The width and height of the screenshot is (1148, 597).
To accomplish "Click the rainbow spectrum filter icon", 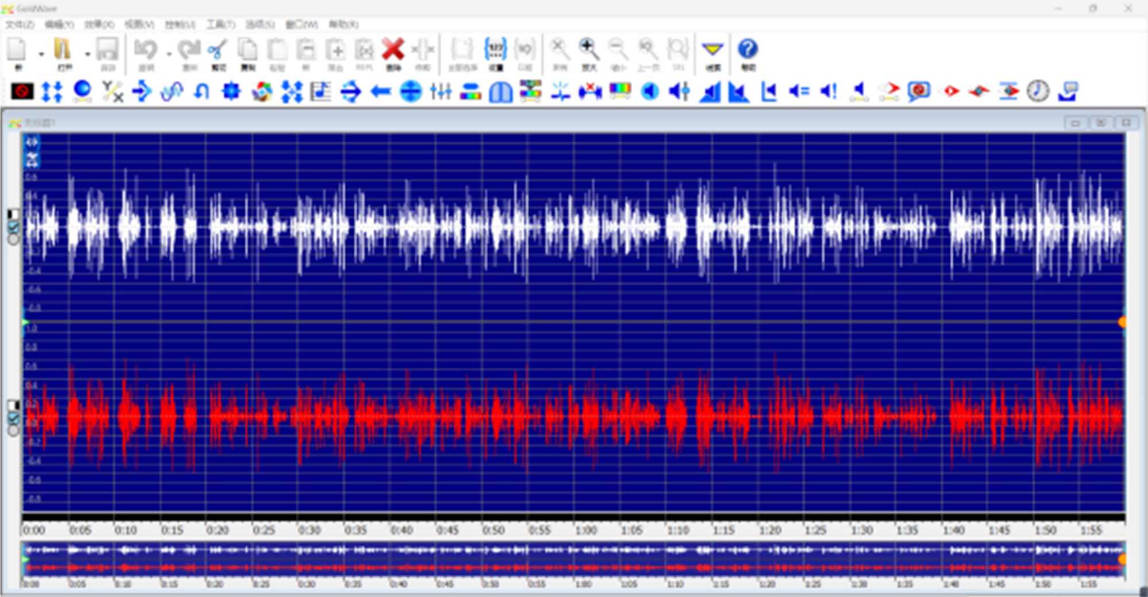I will [x=620, y=91].
